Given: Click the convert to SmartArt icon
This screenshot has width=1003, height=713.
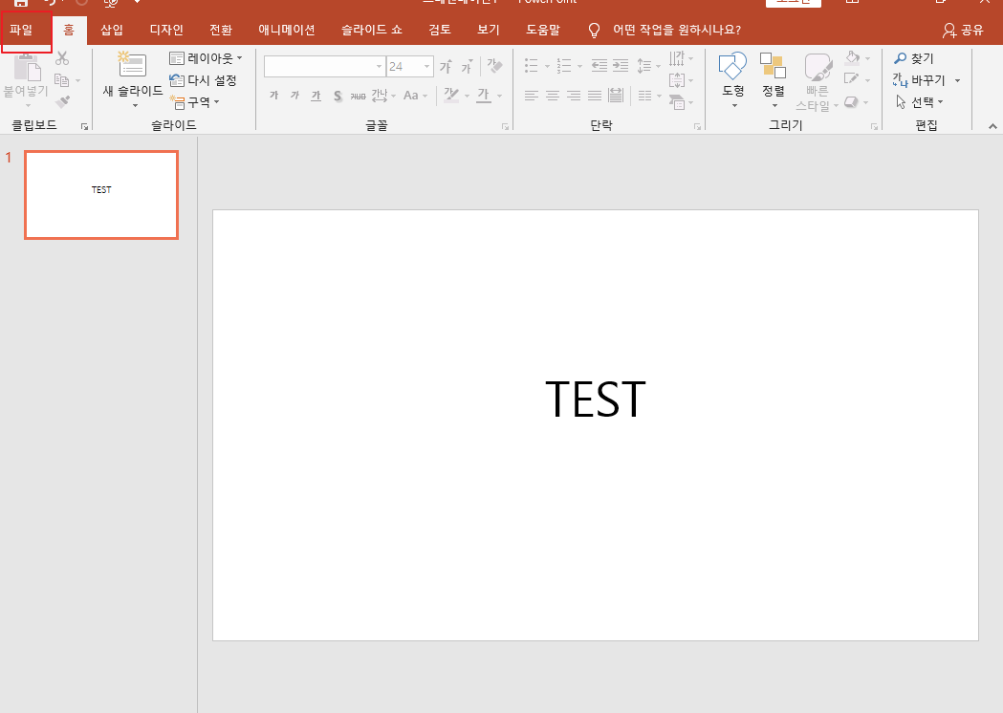Looking at the screenshot, I should [677, 101].
